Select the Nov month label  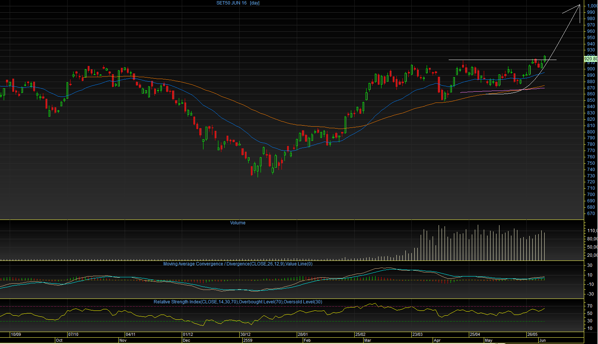pos(123,340)
